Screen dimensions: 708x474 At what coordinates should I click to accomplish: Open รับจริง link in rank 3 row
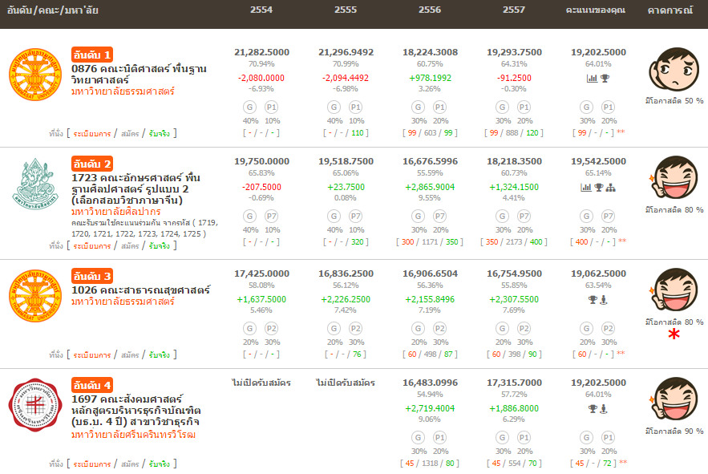coord(160,354)
